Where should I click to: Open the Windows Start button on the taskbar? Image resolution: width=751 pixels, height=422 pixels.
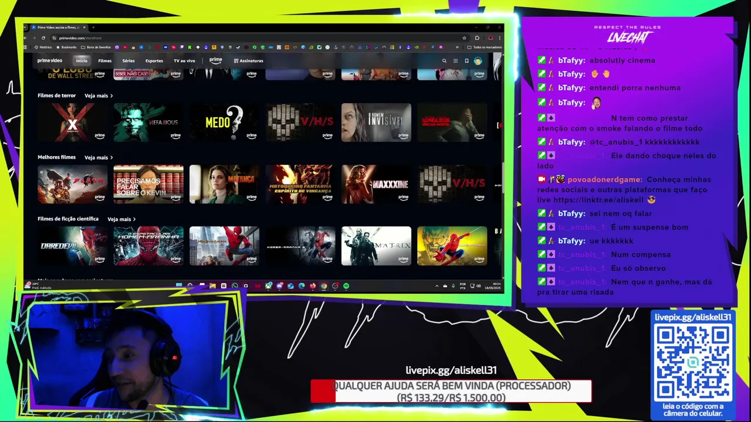(179, 286)
